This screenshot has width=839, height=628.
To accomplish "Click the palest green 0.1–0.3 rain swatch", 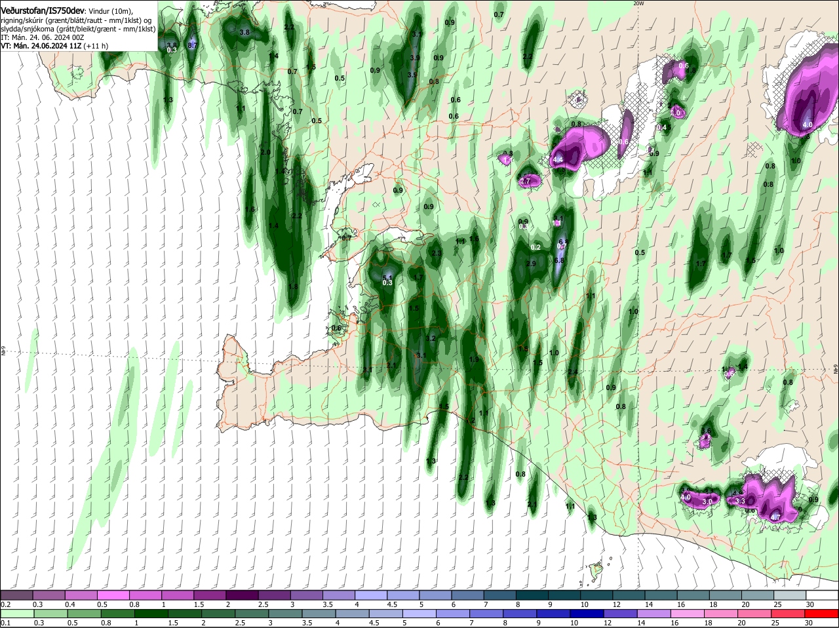I will [17, 612].
